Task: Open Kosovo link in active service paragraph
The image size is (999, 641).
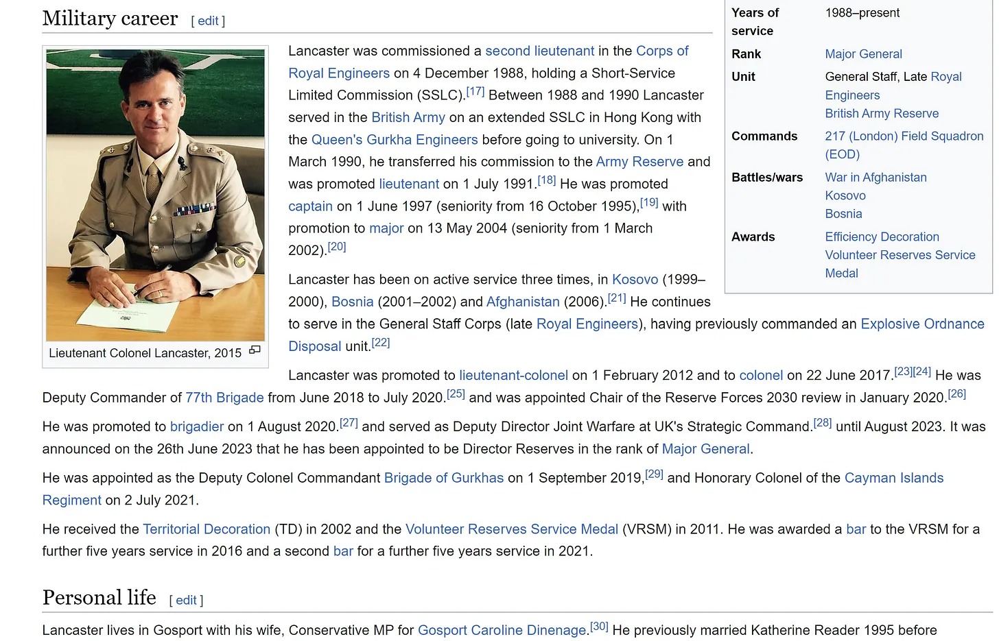Action: click(x=635, y=280)
